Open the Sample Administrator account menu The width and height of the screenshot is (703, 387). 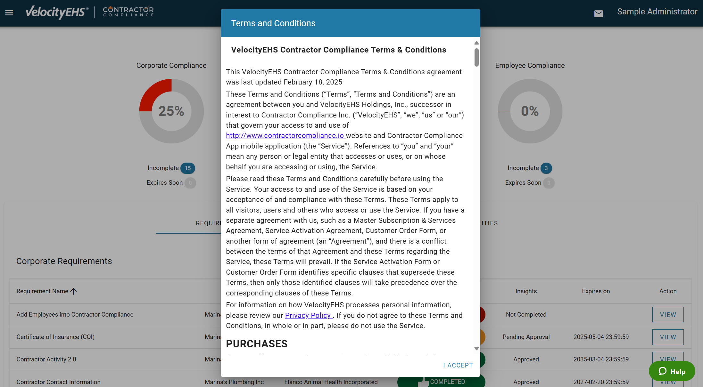[x=657, y=12]
